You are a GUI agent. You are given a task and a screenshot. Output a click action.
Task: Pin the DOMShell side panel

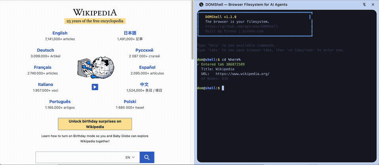coord(364,4)
